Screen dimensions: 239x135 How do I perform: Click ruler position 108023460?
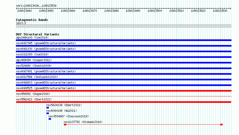click(68, 11)
